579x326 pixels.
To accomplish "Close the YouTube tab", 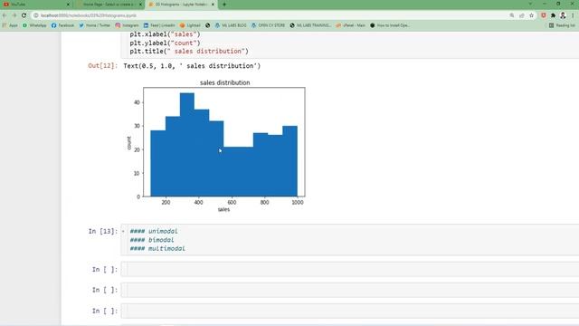I will [x=68, y=5].
